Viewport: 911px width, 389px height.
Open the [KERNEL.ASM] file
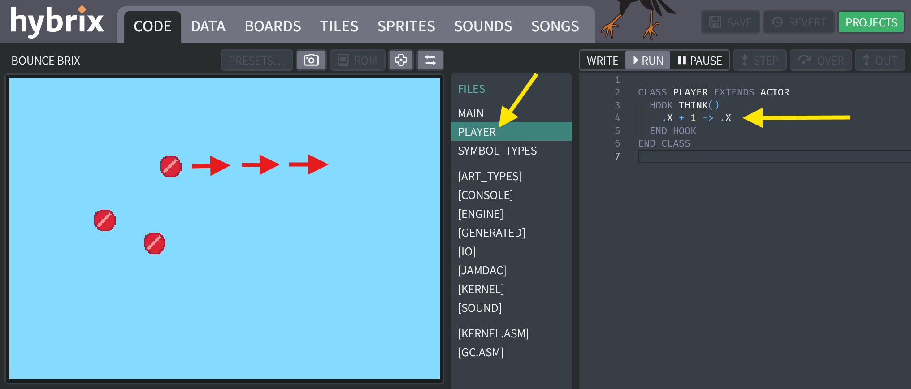coord(493,333)
